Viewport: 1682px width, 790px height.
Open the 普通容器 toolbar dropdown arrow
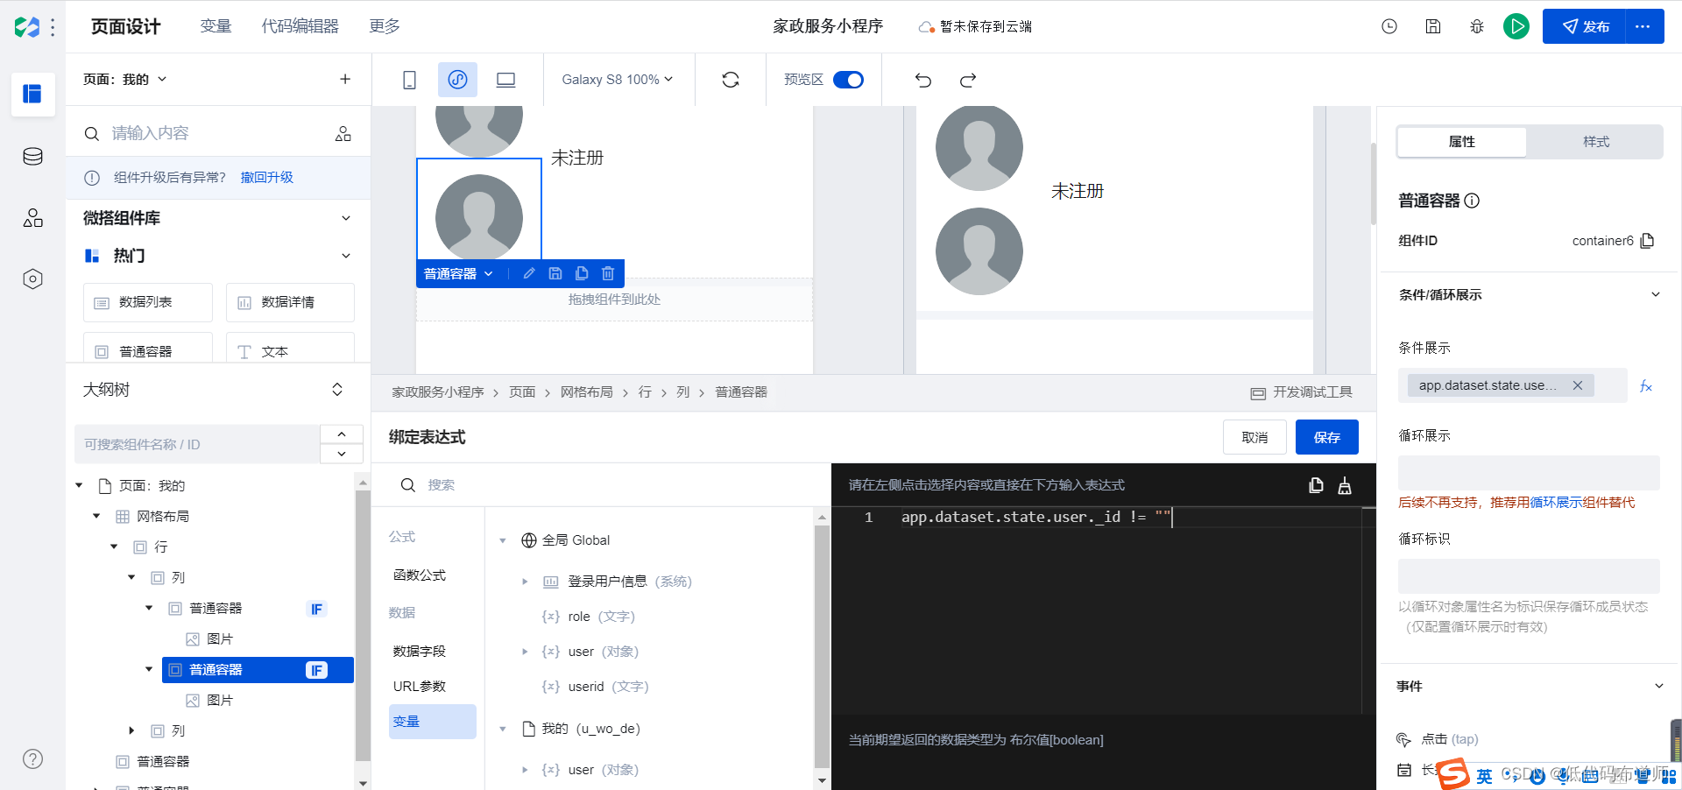(489, 274)
